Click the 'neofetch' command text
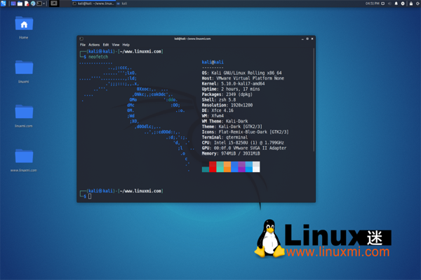Screen dimensions: 421x280 coord(98,57)
